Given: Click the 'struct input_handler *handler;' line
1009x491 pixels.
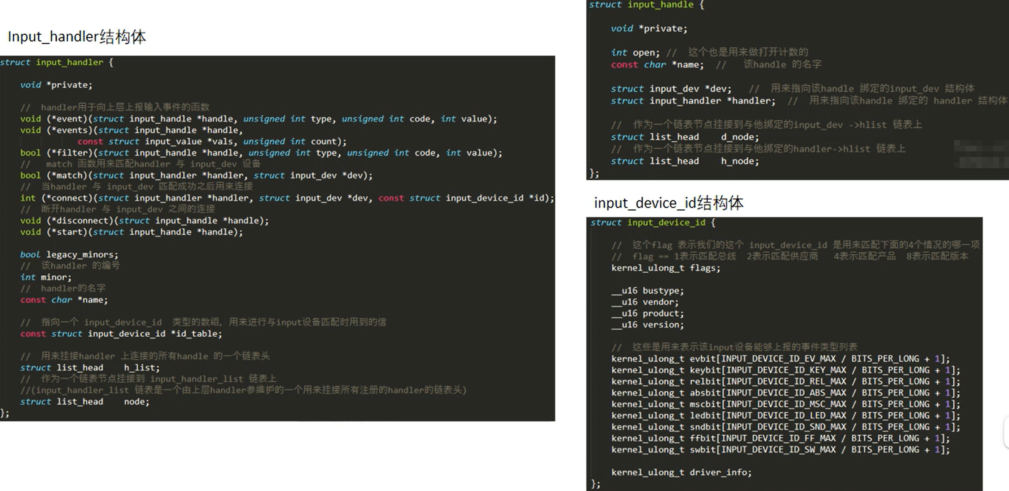Looking at the screenshot, I should [693, 101].
